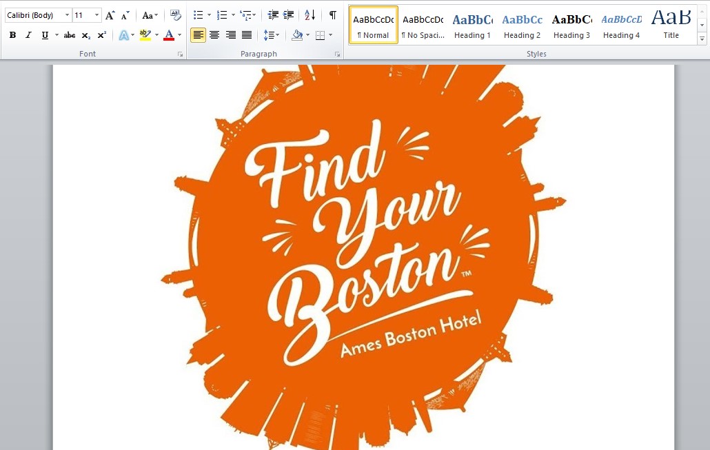Select Center alignment
This screenshot has height=450, width=710.
[214, 35]
